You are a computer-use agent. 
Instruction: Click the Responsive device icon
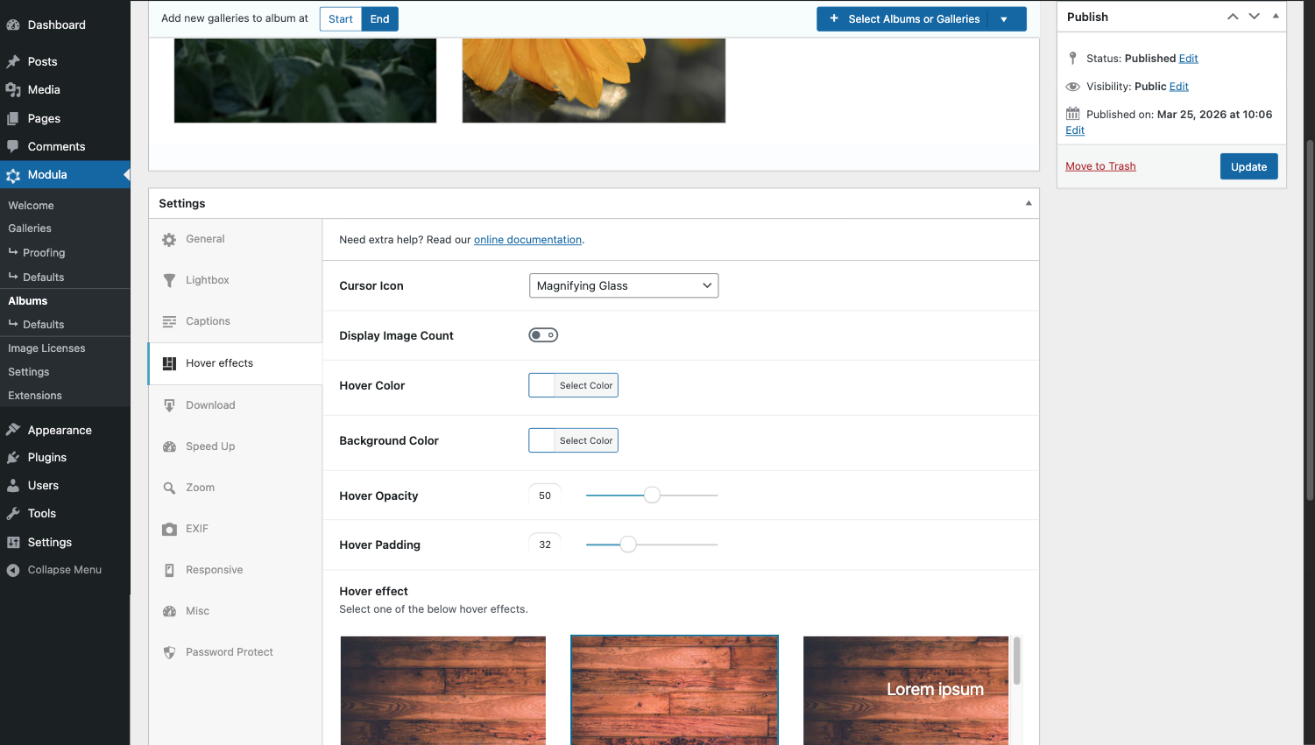click(x=169, y=570)
